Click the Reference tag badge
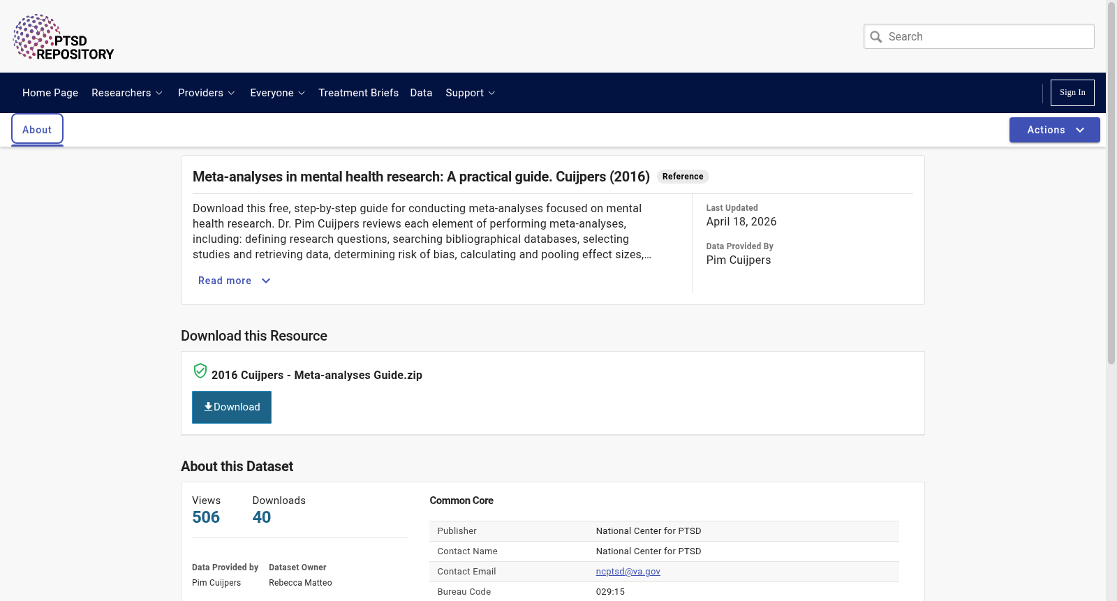Screen dimensions: 1117x601 coord(683,177)
